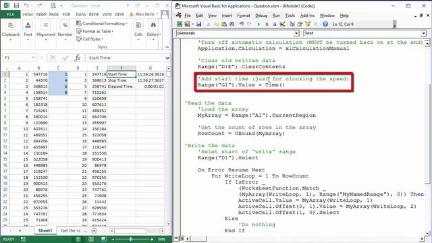Screen dimensions: 432x243
Task: Click the Undo icon in VBA toolbar
Action: pyautogui.click(x=242, y=24)
